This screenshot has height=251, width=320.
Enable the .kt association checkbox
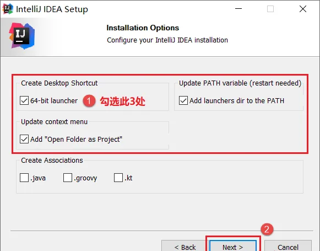118,178
